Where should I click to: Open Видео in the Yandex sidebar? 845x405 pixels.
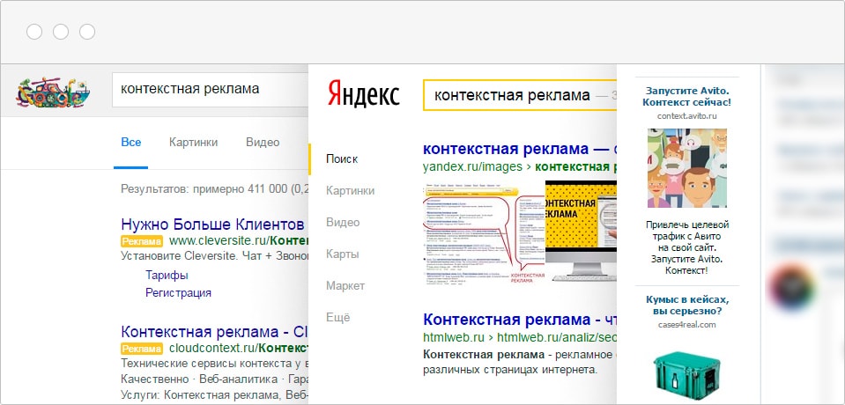tap(343, 223)
